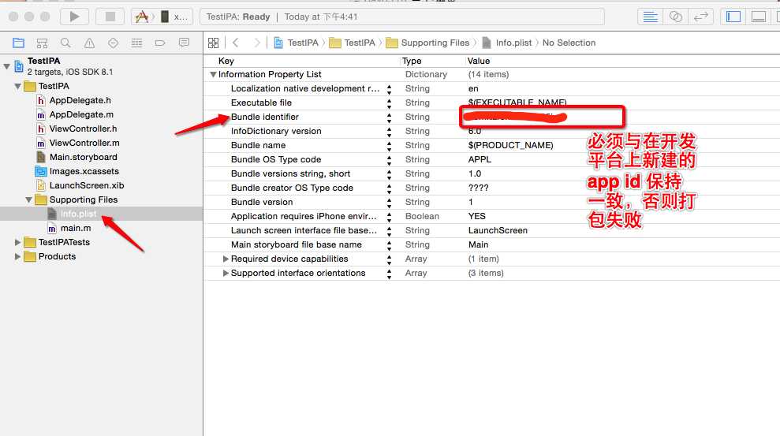Select Localization native development region row
Image resolution: width=780 pixels, height=436 pixels.
(491, 88)
